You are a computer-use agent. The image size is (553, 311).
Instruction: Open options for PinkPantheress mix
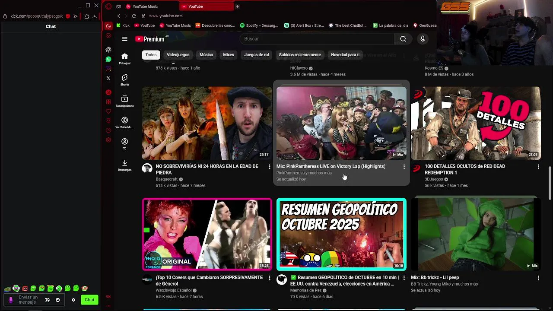(404, 167)
